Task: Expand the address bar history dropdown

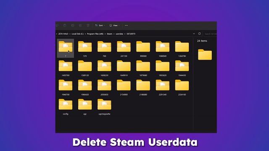Action: [x=194, y=34]
